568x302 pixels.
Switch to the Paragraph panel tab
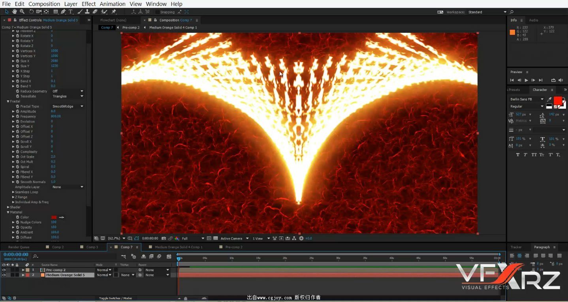pyautogui.click(x=542, y=247)
